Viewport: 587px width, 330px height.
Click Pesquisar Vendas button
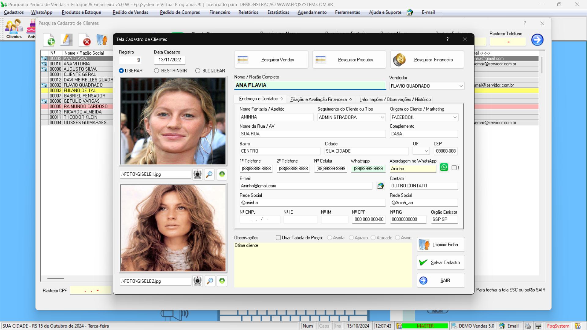[x=271, y=60]
